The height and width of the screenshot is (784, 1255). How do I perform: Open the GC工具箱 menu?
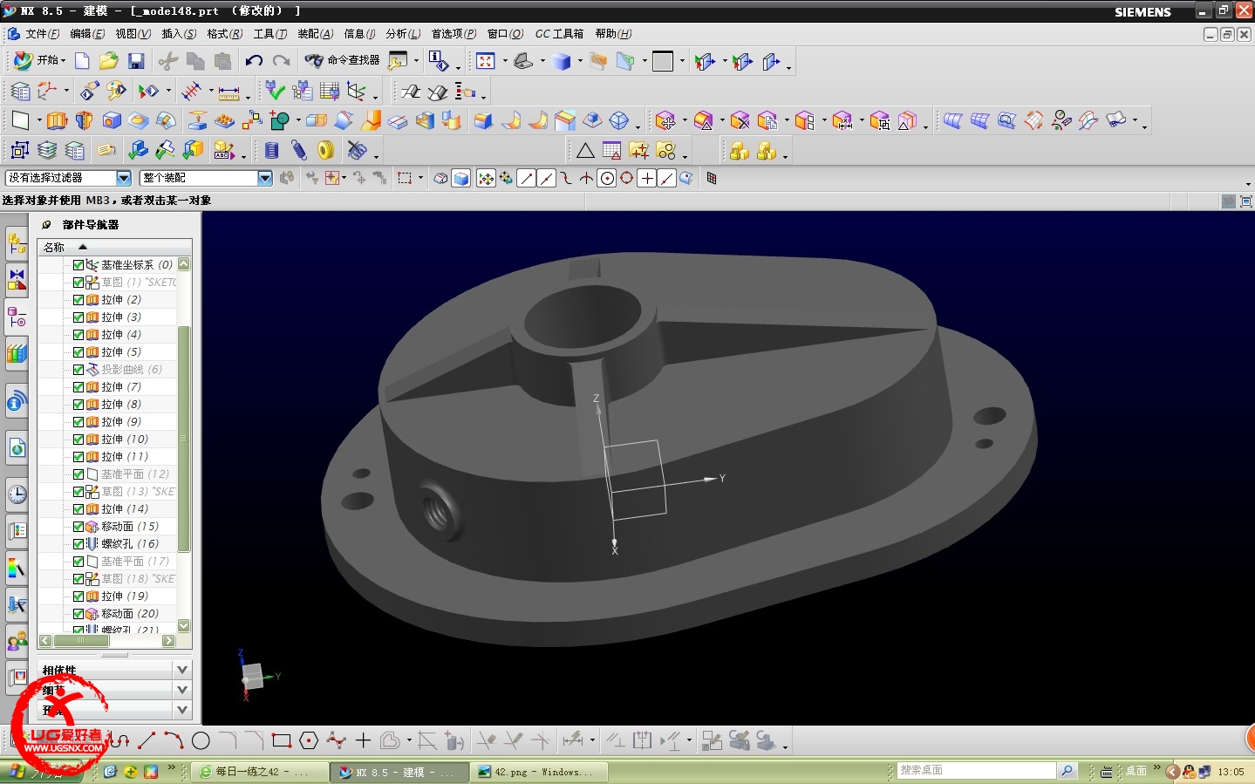[559, 34]
